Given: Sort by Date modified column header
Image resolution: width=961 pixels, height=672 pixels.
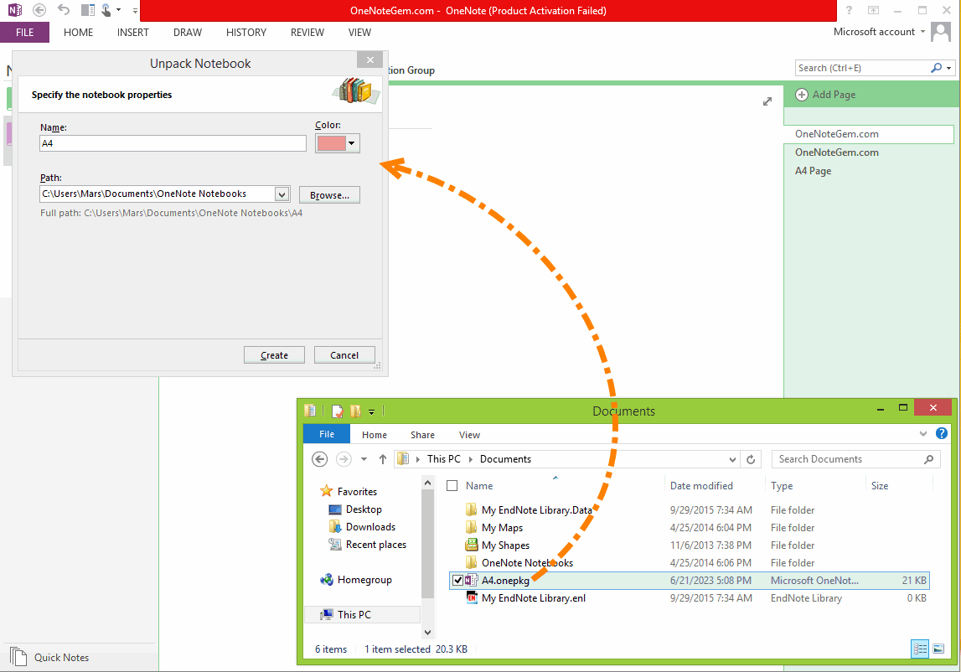Looking at the screenshot, I should tap(701, 486).
